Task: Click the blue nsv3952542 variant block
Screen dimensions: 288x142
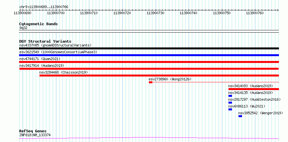Action: 240,116
